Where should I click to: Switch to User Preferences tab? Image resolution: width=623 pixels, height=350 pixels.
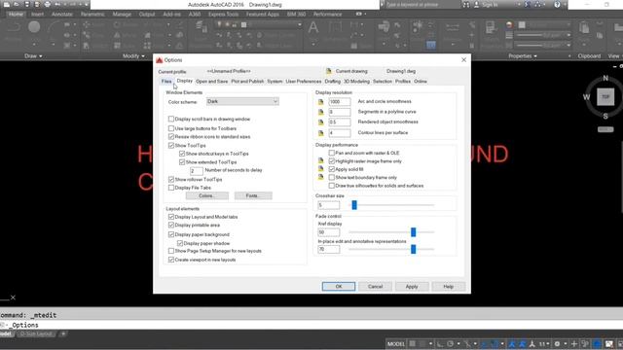point(304,82)
